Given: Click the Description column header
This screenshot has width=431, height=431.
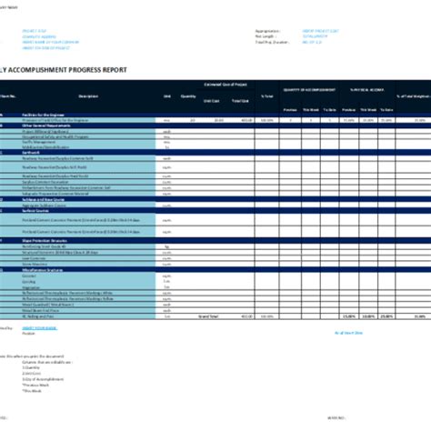Looking at the screenshot, I should (x=88, y=96).
